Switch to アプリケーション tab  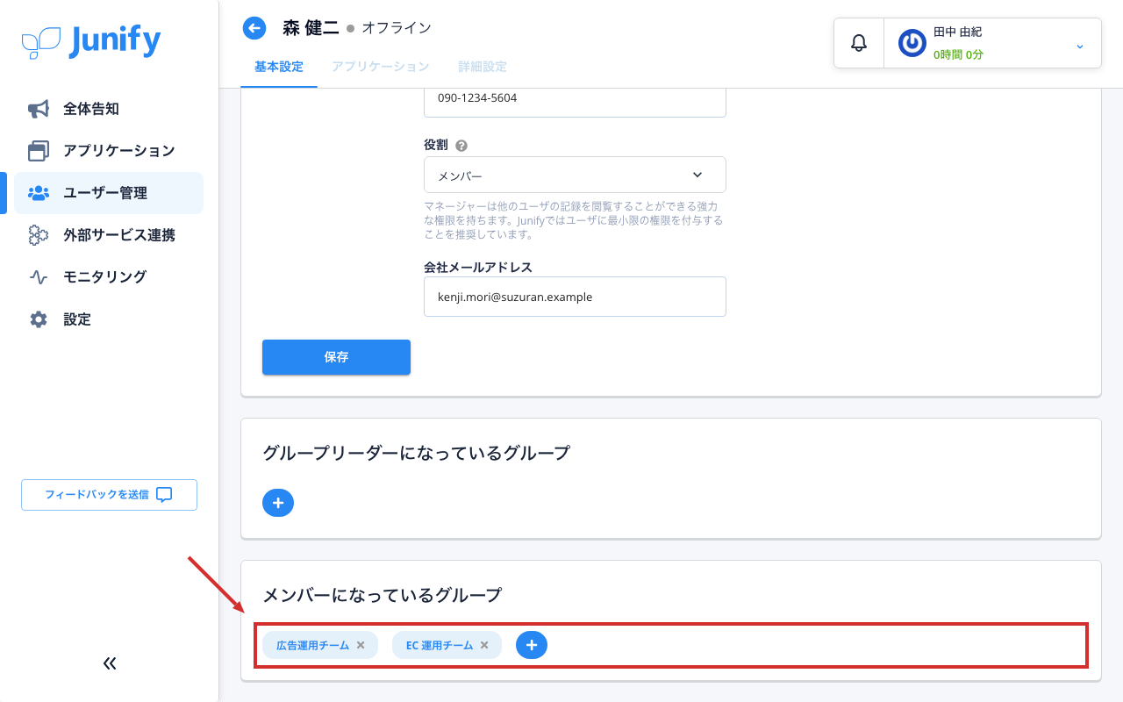coord(381,67)
